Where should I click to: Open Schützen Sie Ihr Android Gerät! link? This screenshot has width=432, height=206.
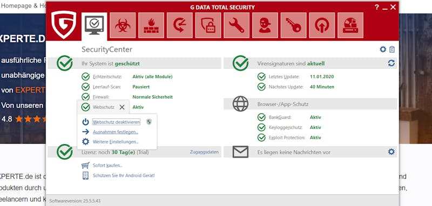pos(124,175)
